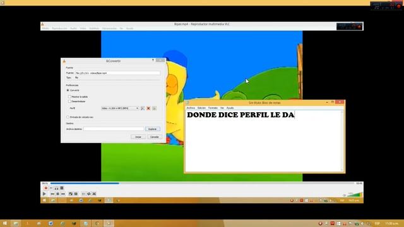This screenshot has height=227, width=404.
Task: Take a snapshot with VLC's snapshot icon
Action: coord(51,188)
